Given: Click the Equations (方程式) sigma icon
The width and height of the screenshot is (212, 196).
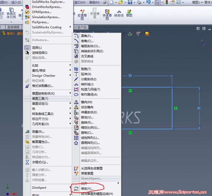Looking at the screenshot, I should click(27, 162).
